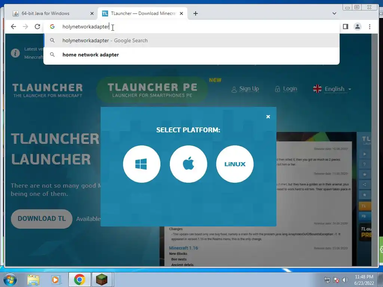Open Windows Explorer from the taskbar
This screenshot has height=287, width=383.
coord(33,280)
